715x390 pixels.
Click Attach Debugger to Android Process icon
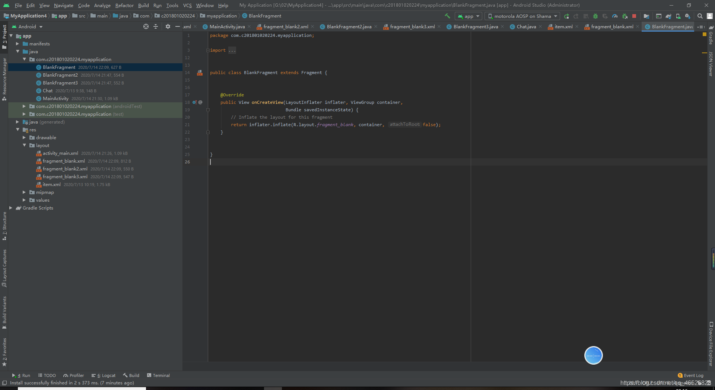625,16
